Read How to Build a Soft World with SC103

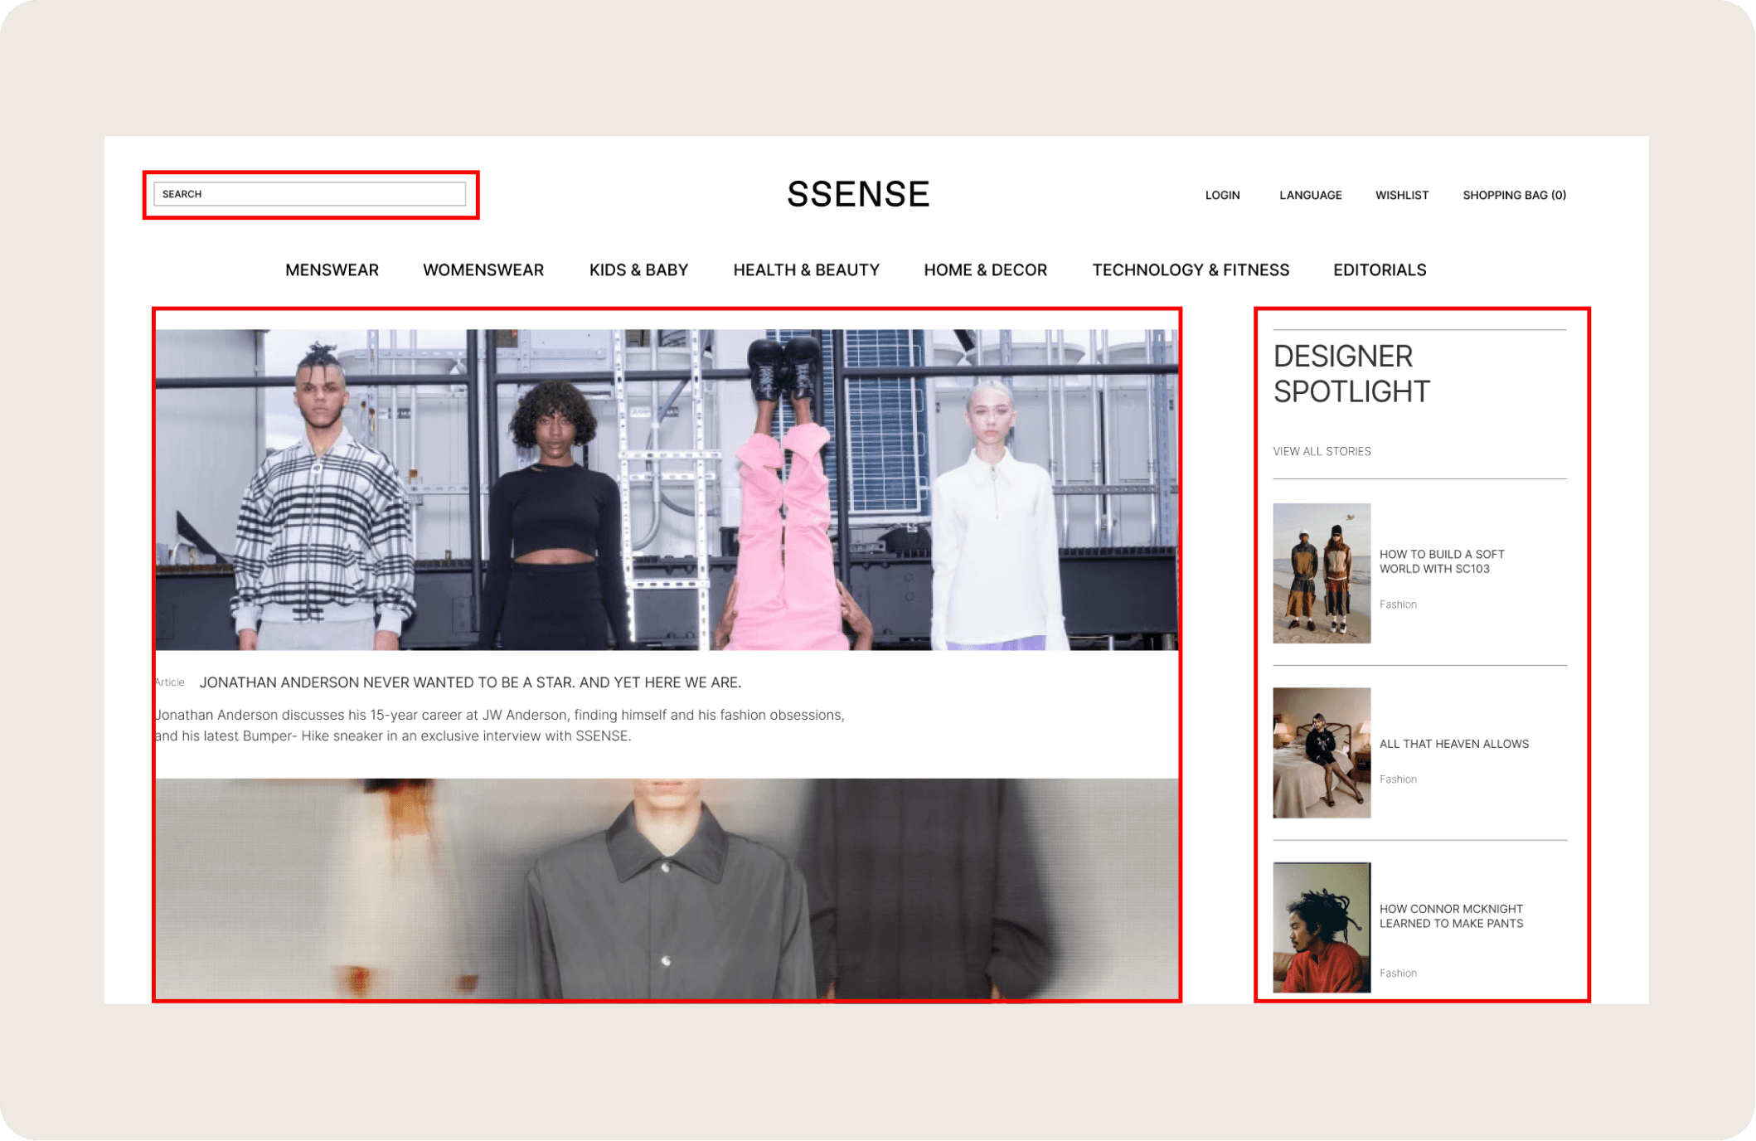pyautogui.click(x=1442, y=561)
